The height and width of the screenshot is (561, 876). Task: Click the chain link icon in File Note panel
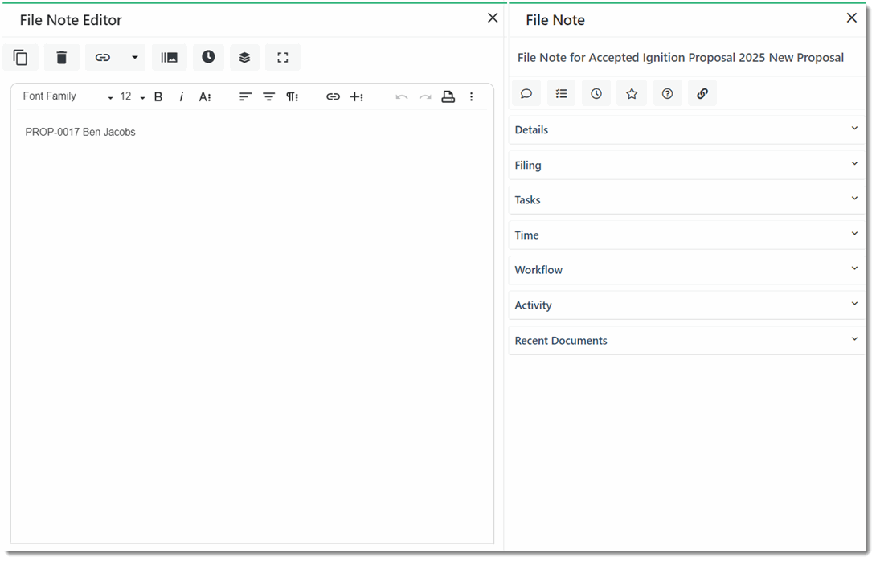pos(702,93)
